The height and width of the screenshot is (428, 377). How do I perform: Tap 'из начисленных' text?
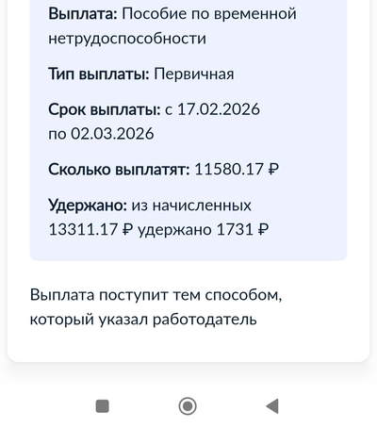191,206
